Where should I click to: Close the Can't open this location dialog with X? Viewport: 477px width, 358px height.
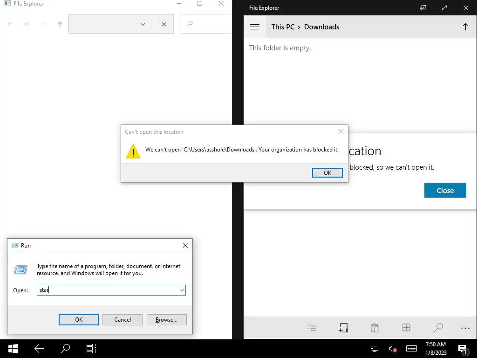tap(341, 131)
